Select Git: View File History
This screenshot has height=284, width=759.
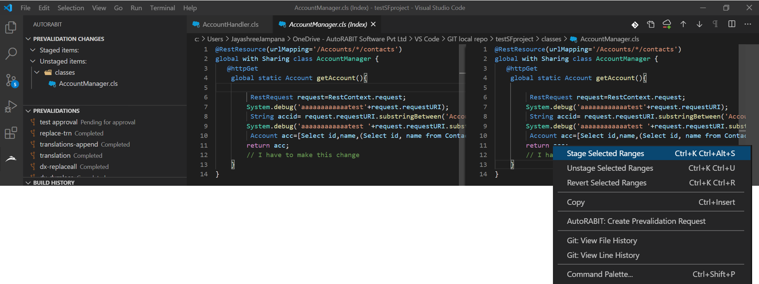pos(652,241)
